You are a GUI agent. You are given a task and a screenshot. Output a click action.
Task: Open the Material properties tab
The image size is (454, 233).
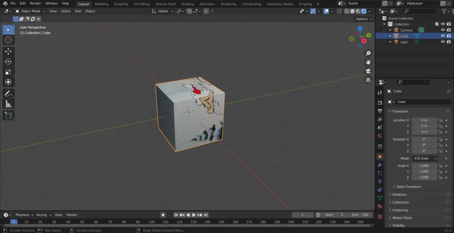[x=380, y=206]
